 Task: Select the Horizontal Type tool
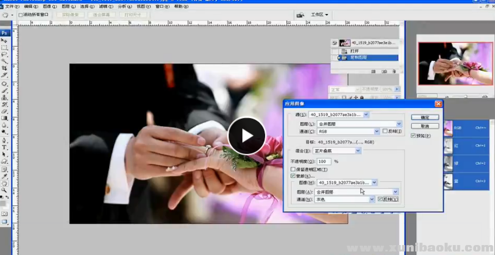click(4, 140)
